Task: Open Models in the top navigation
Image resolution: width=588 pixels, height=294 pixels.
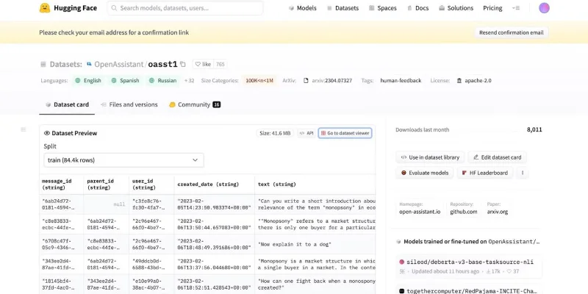Action: [302, 8]
